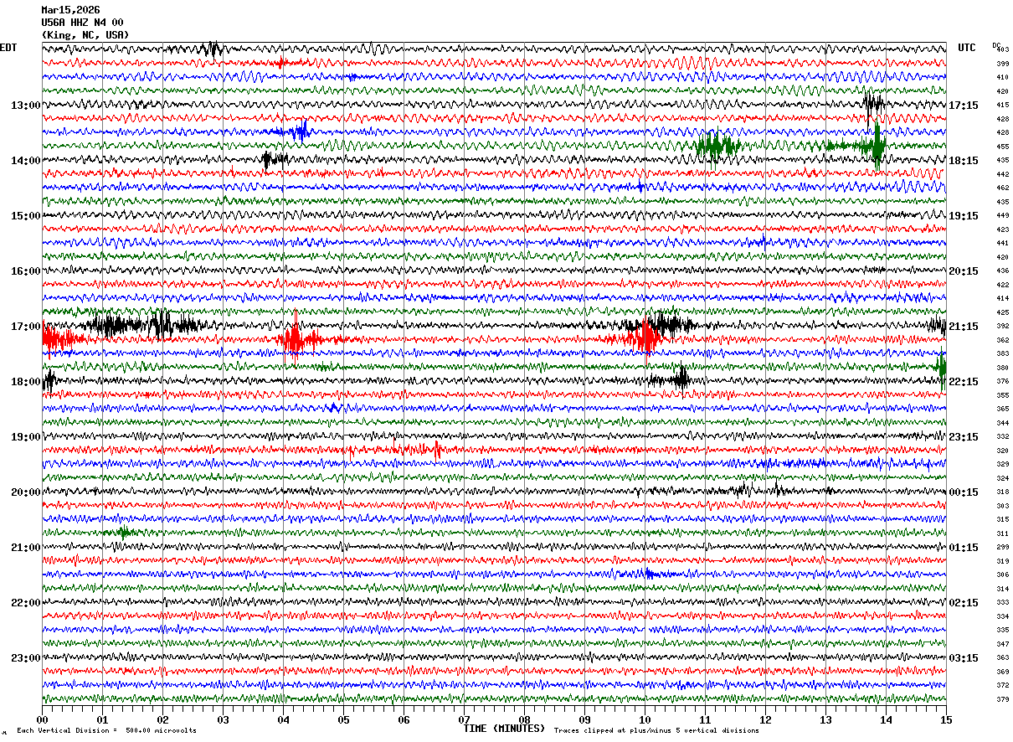Click the TIME (MINUTES) axis title
The height and width of the screenshot is (742, 1013).
click(504, 729)
